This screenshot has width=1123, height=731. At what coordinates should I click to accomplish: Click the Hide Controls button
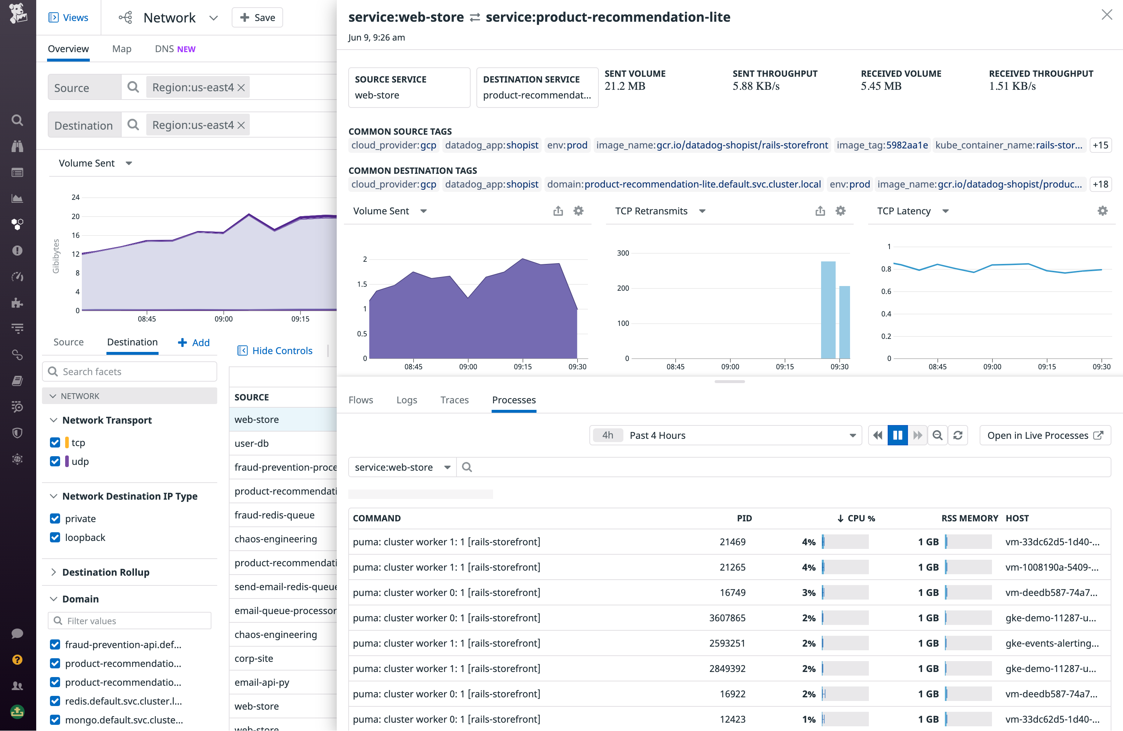click(x=275, y=350)
